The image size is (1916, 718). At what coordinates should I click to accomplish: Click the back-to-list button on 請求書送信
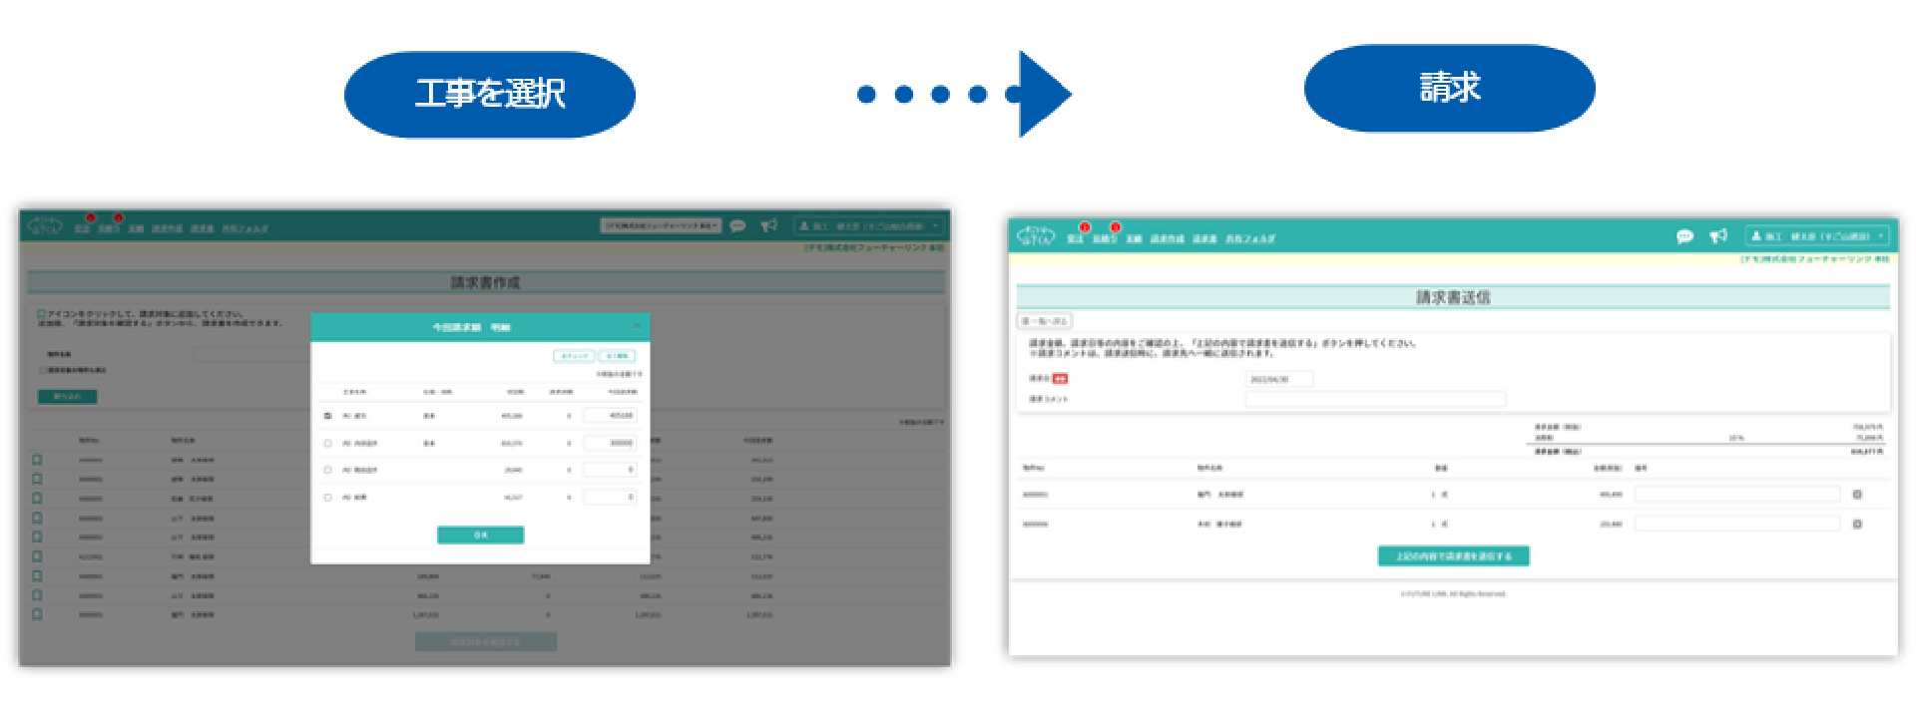pyautogui.click(x=1045, y=321)
